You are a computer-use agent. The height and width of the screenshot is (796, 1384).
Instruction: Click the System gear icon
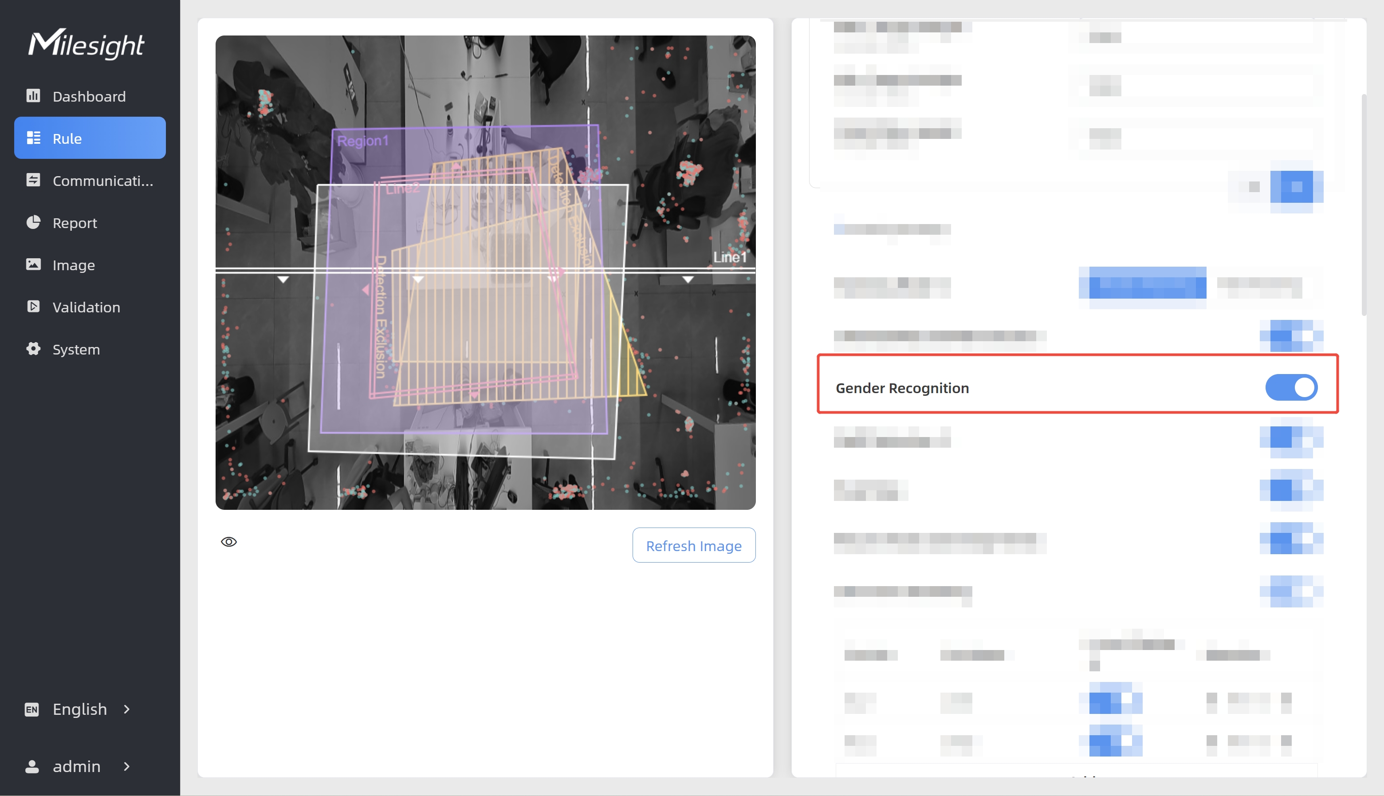[x=33, y=349]
